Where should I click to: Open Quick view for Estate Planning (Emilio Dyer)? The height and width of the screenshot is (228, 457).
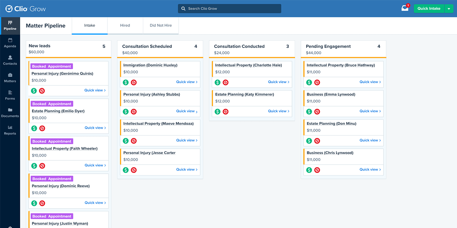[x=95, y=128]
